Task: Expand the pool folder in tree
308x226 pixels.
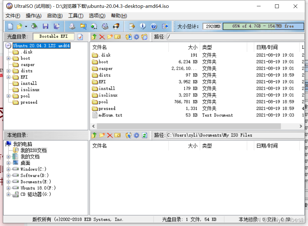Action: point(8,96)
